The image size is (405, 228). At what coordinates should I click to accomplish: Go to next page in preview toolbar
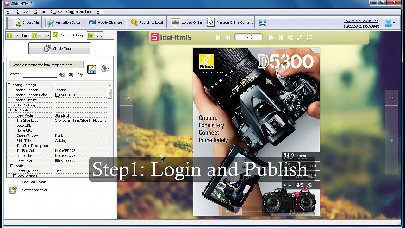(271, 38)
